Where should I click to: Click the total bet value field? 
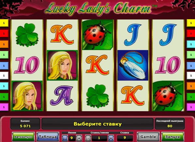[125, 138]
